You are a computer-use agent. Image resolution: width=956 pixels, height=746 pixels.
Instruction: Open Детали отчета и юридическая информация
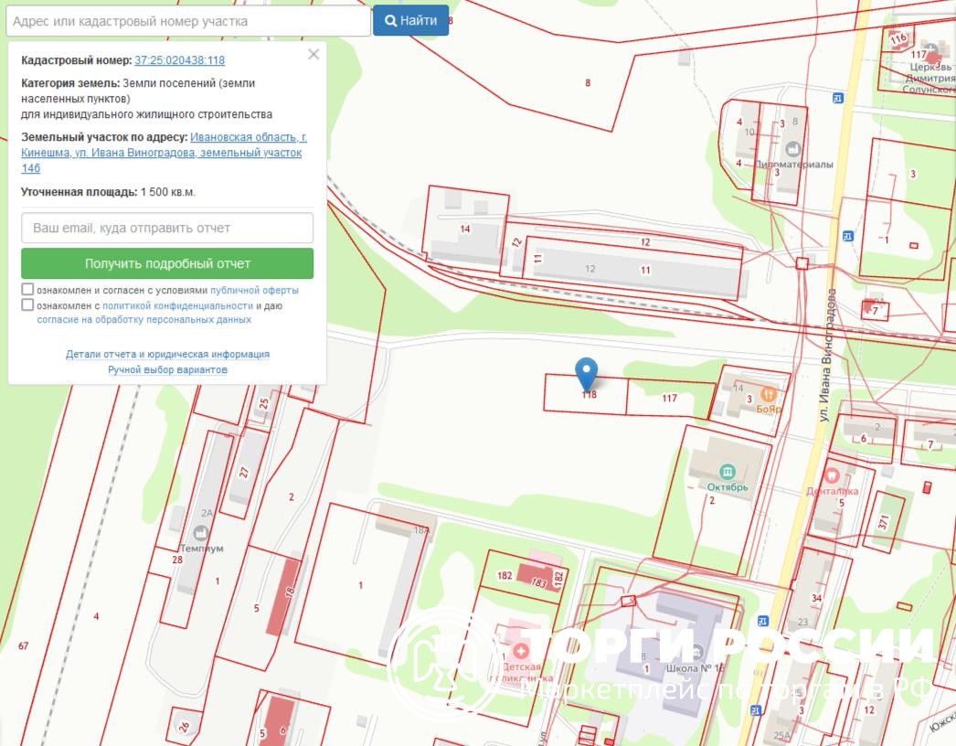coord(167,354)
